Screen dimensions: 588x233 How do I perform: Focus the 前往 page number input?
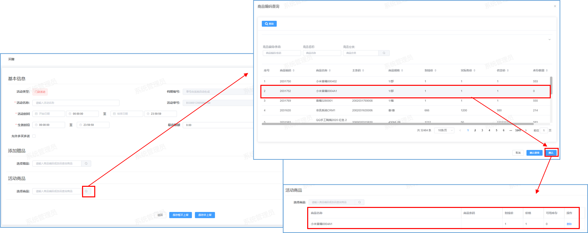click(x=544, y=130)
